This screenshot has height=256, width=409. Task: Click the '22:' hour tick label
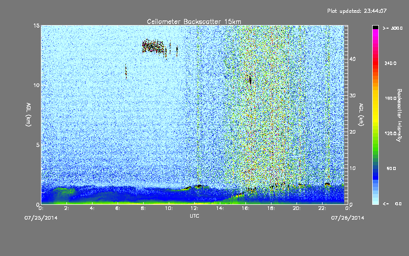322,208
